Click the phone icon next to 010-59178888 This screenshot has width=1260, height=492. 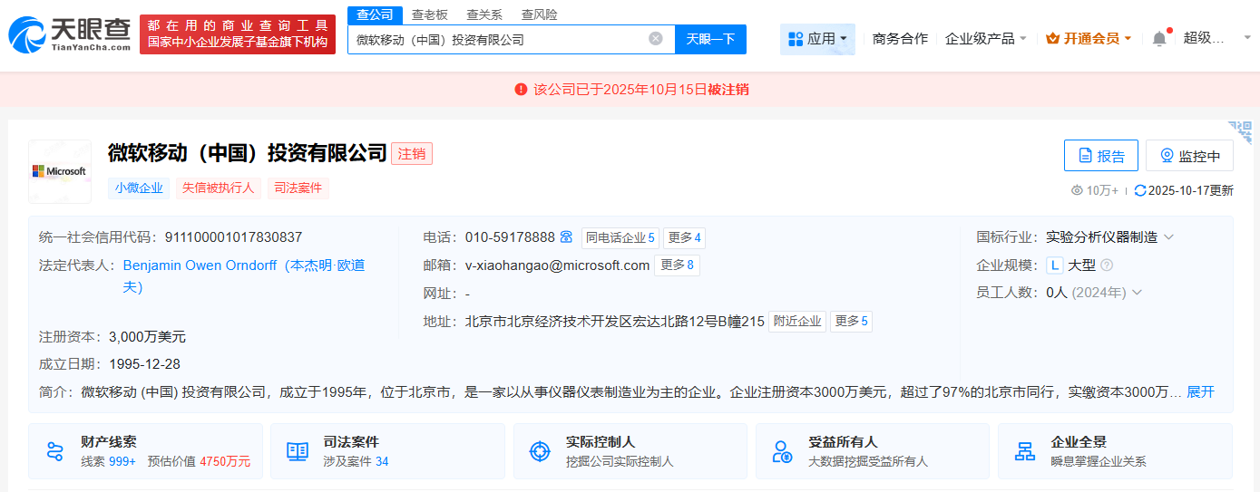click(x=567, y=237)
